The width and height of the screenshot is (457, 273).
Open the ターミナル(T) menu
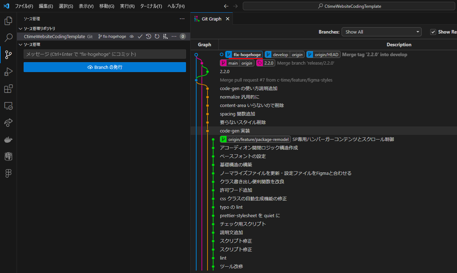(x=151, y=6)
